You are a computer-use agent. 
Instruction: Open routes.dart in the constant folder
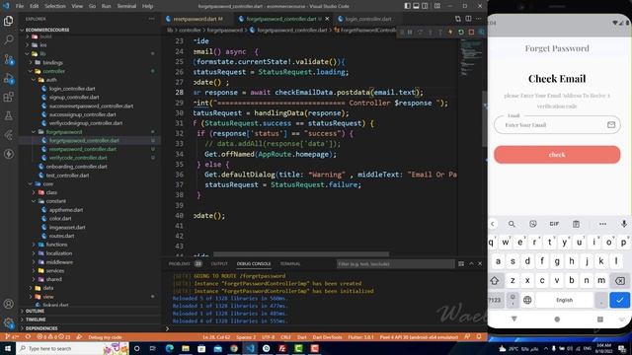pos(61,236)
